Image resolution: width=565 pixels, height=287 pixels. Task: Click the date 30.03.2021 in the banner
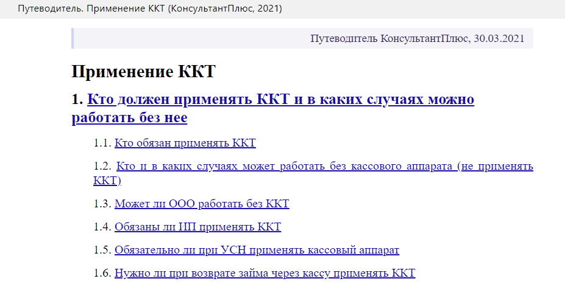(497, 38)
